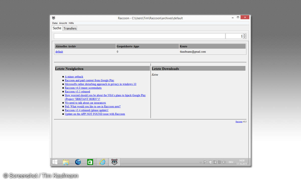Click the Aktuelles Archiv column header
Image resolution: width=301 pixels, height=181 pixels.
[x=85, y=47]
